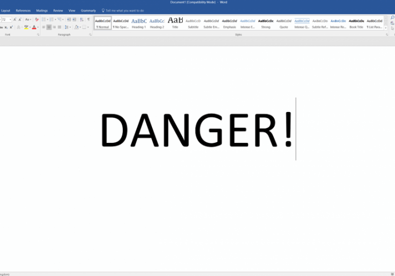Apply the Title style

(175, 23)
